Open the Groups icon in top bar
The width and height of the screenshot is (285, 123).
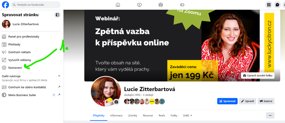161,5
